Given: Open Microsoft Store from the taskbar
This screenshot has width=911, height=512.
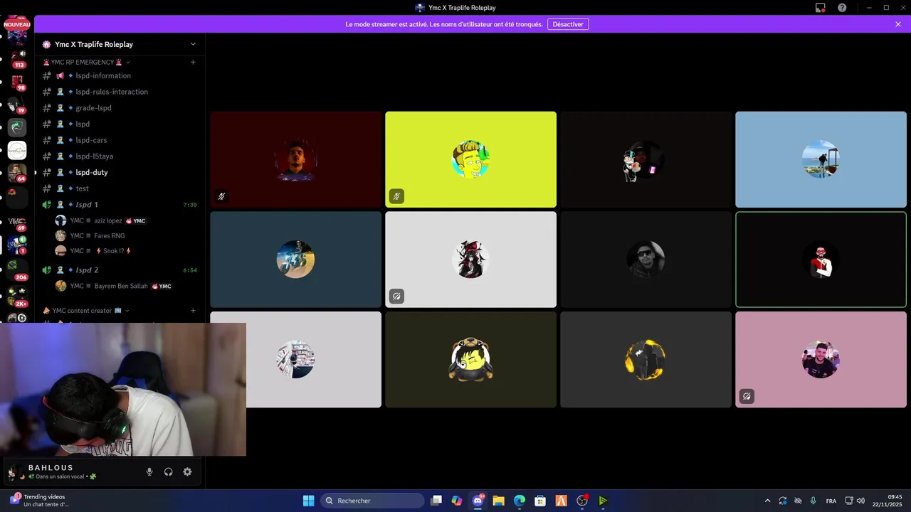Looking at the screenshot, I should click(540, 501).
